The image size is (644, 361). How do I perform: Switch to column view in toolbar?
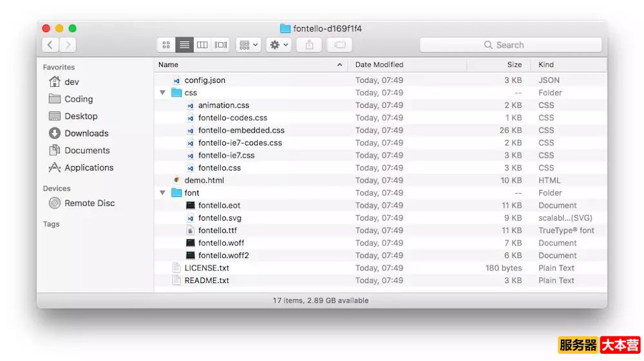202,45
